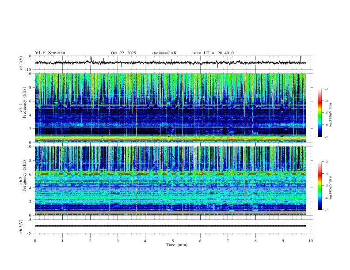The height and width of the screenshot is (270, 350).
Task: Click the ch.3 flat black trace
Action: pyautogui.click(x=171, y=226)
